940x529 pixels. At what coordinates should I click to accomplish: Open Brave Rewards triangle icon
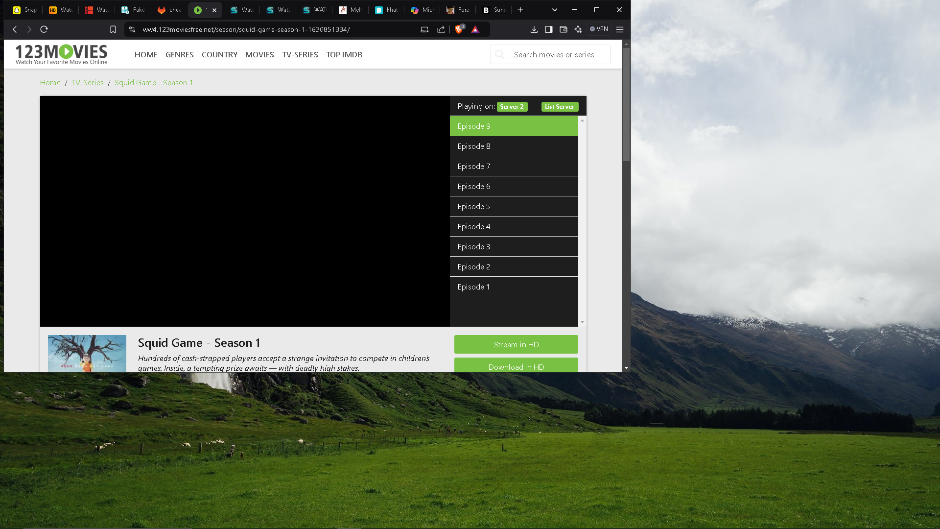click(x=475, y=29)
